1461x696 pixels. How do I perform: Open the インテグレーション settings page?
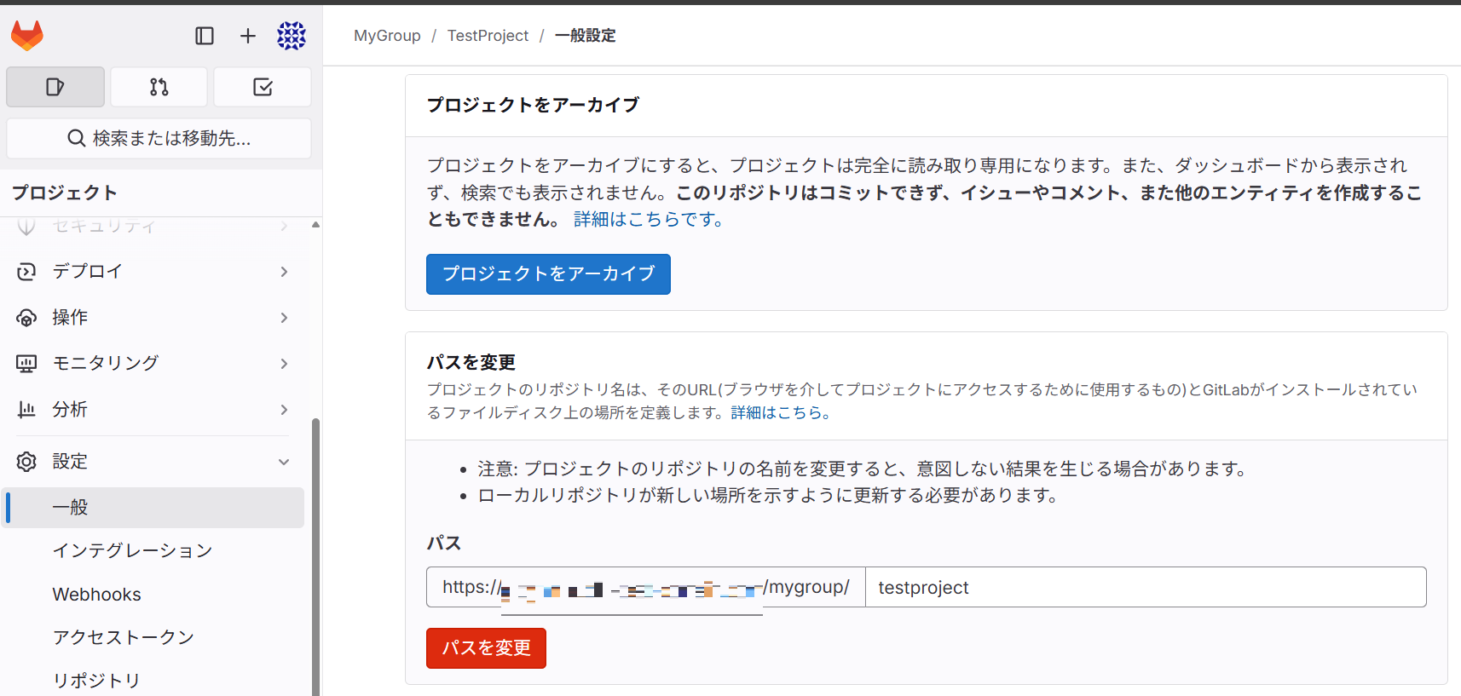click(132, 551)
